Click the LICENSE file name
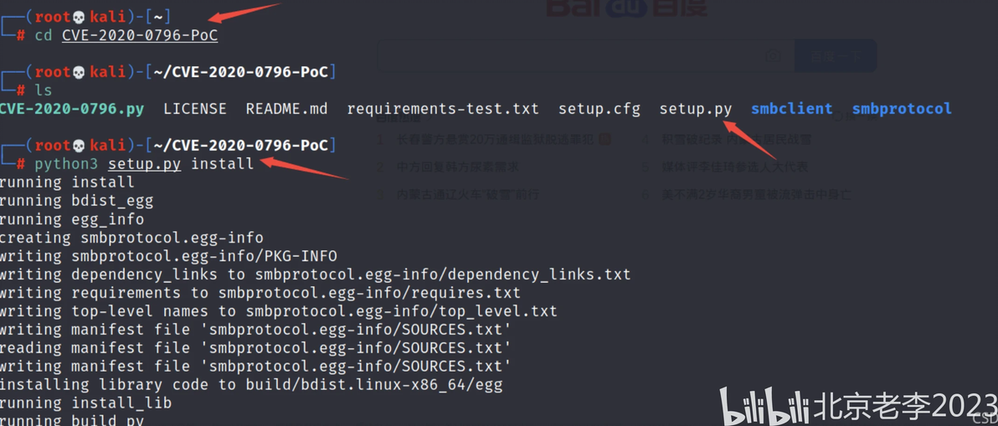 point(194,109)
